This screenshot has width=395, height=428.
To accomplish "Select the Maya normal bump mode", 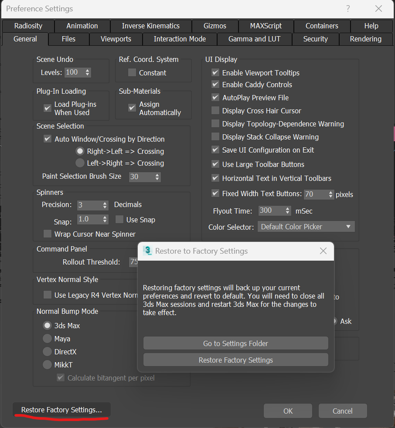I will pyautogui.click(x=48, y=338).
